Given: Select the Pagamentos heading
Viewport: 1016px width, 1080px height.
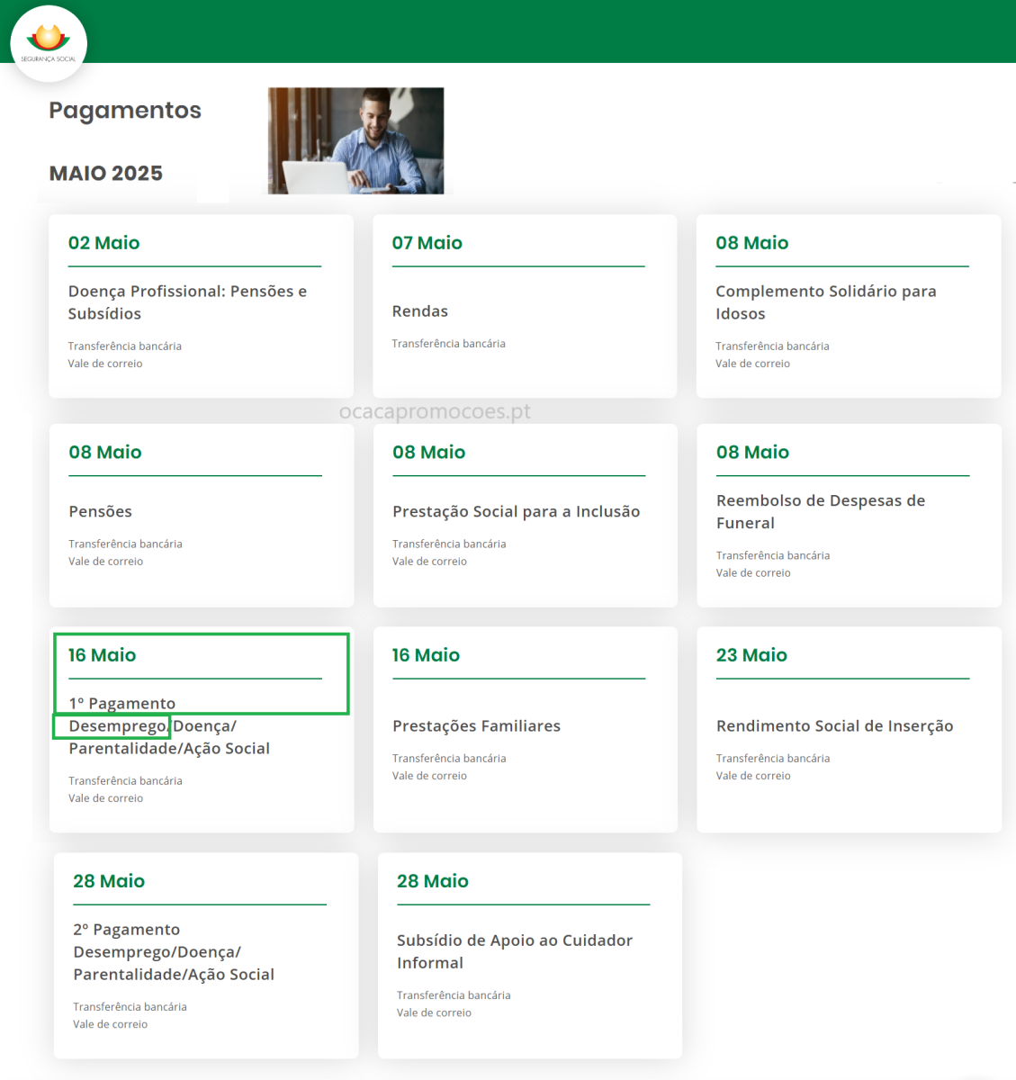Looking at the screenshot, I should [x=125, y=111].
